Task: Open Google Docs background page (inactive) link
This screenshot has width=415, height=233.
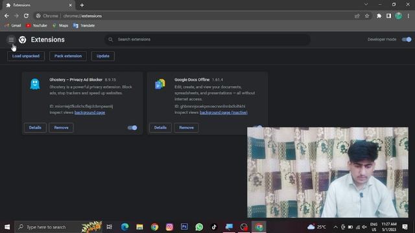Action: pos(224,113)
